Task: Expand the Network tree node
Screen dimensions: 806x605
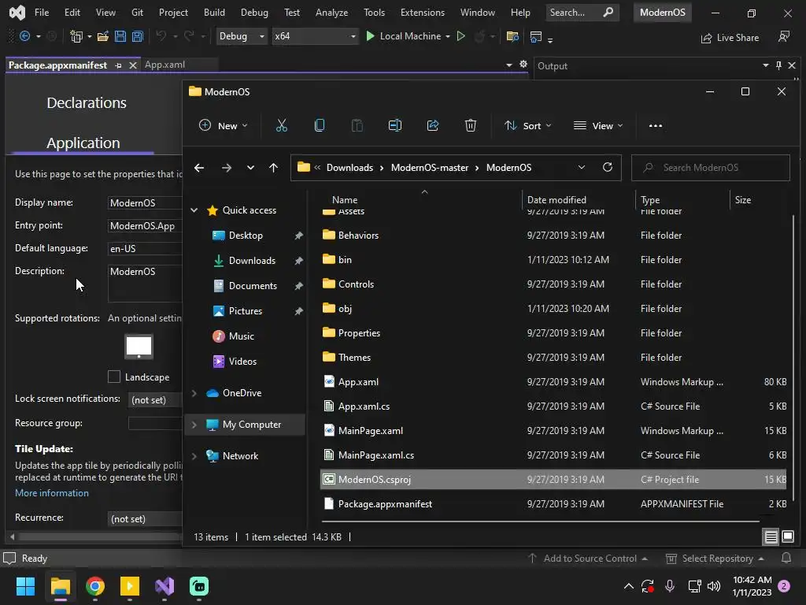Action: (194, 456)
